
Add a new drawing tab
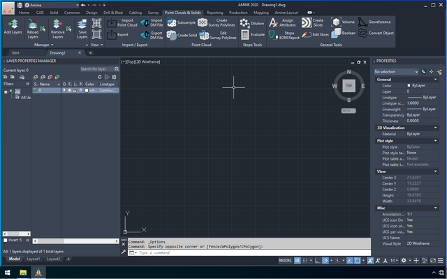click(90, 53)
